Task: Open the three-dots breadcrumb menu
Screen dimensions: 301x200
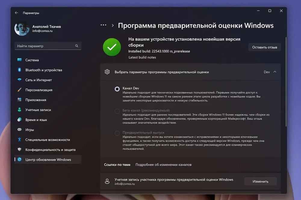Action: (x=104, y=25)
